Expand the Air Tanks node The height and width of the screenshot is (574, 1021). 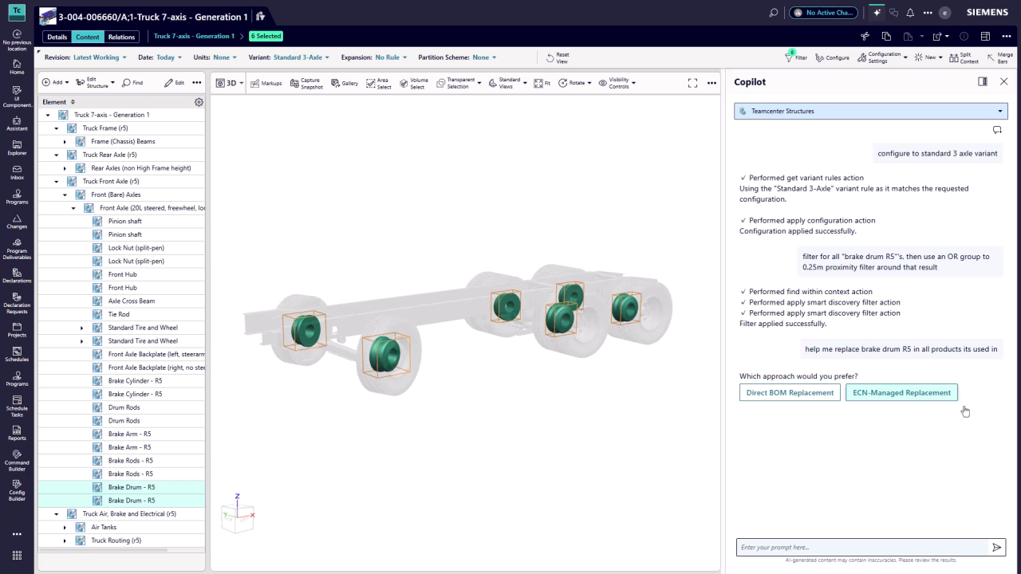tap(65, 527)
